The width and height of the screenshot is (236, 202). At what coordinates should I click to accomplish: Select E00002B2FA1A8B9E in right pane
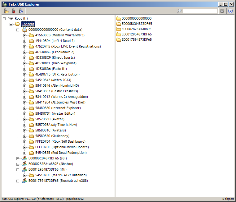point(137,29)
